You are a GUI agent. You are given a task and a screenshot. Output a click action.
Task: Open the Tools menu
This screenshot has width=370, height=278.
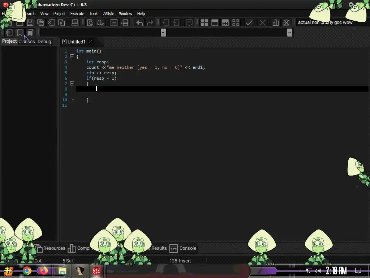point(94,14)
